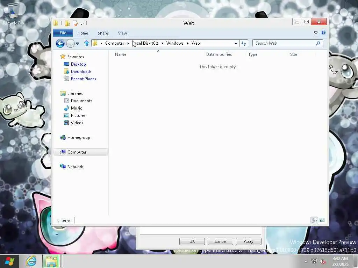
Task: Expand the address bar history dropdown
Action: tap(236, 43)
